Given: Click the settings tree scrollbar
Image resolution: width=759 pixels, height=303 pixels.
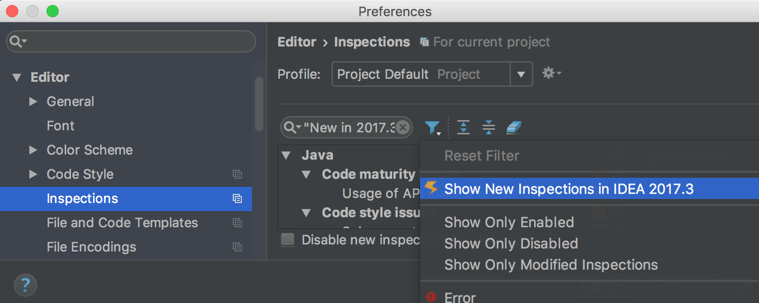Looking at the screenshot, I should (x=259, y=104).
